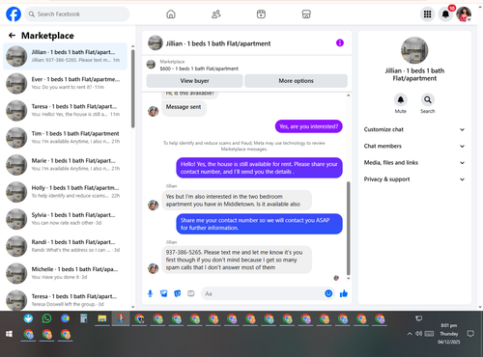This screenshot has width=483, height=357.
Task: Open Sylvia conversation in chat list
Action: (65, 219)
